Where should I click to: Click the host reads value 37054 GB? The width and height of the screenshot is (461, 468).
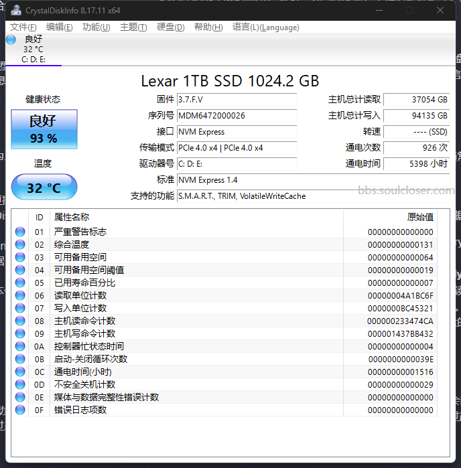pyautogui.click(x=417, y=100)
